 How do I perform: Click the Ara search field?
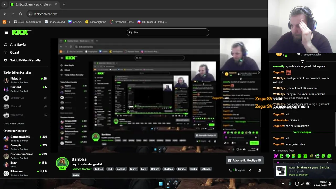168,32
